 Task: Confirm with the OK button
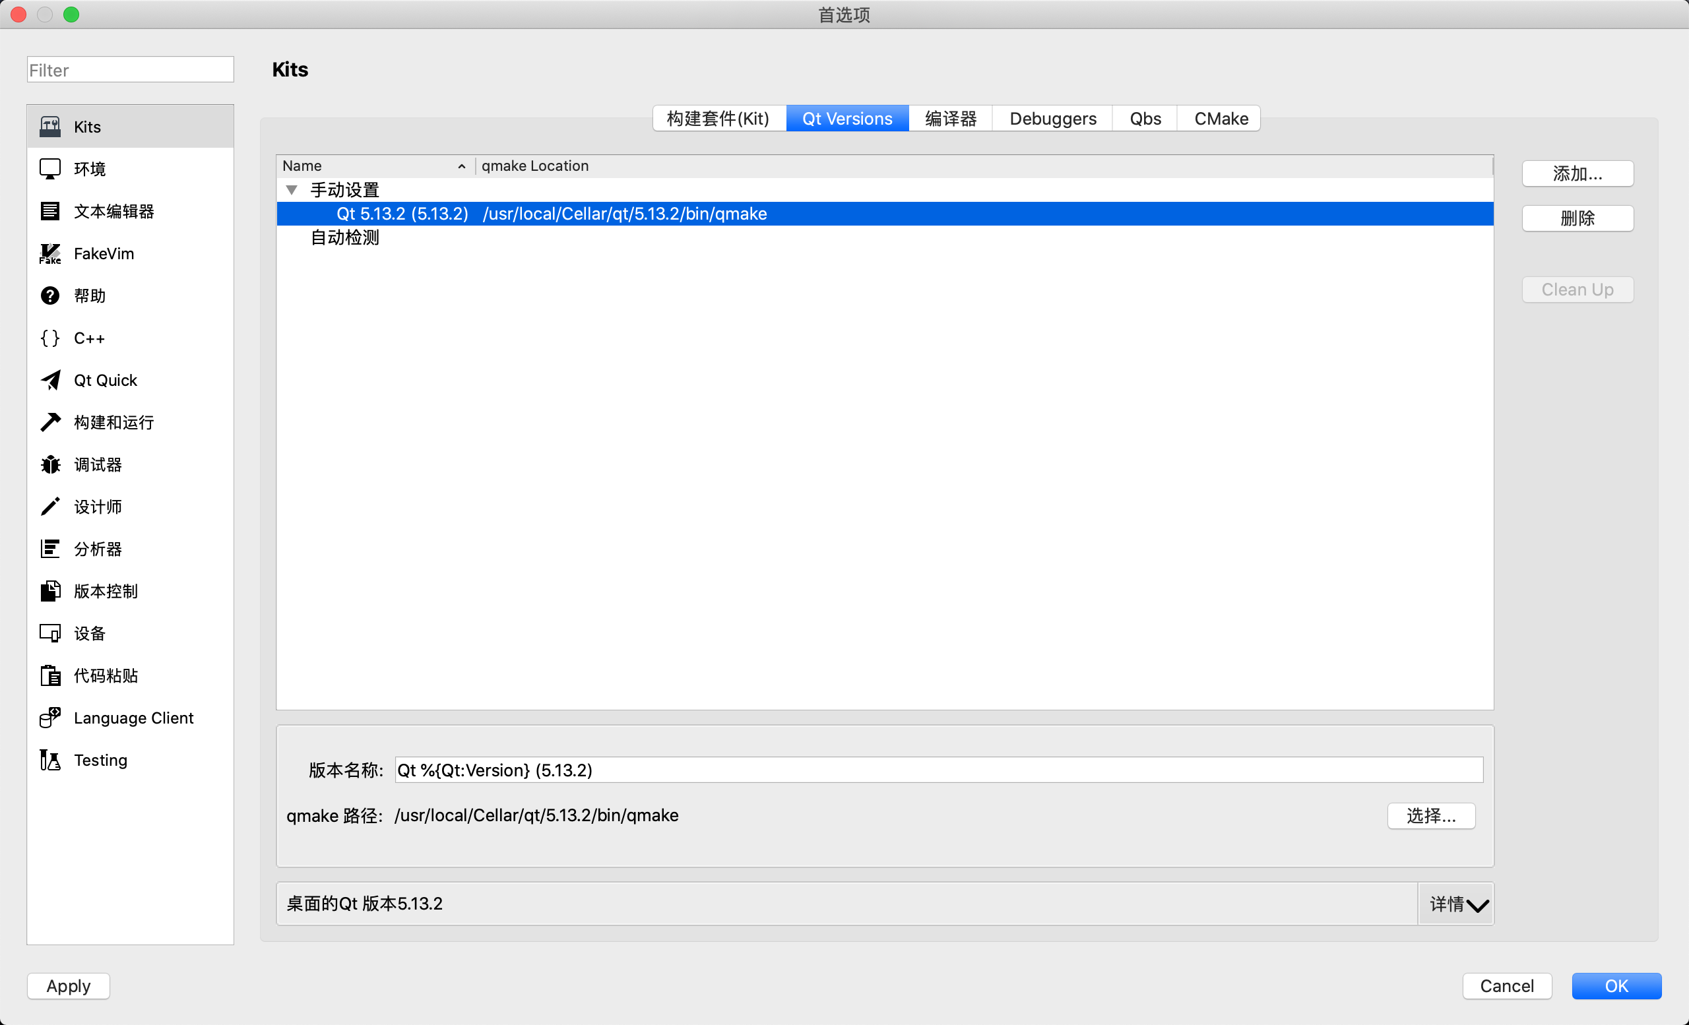1616,986
